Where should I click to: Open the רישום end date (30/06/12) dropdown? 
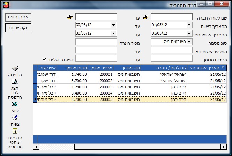(113, 25)
